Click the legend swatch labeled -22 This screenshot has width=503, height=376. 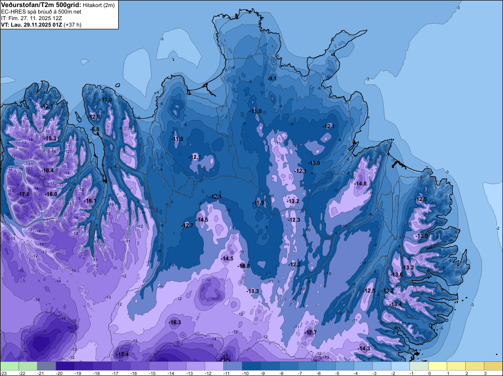click(28, 366)
